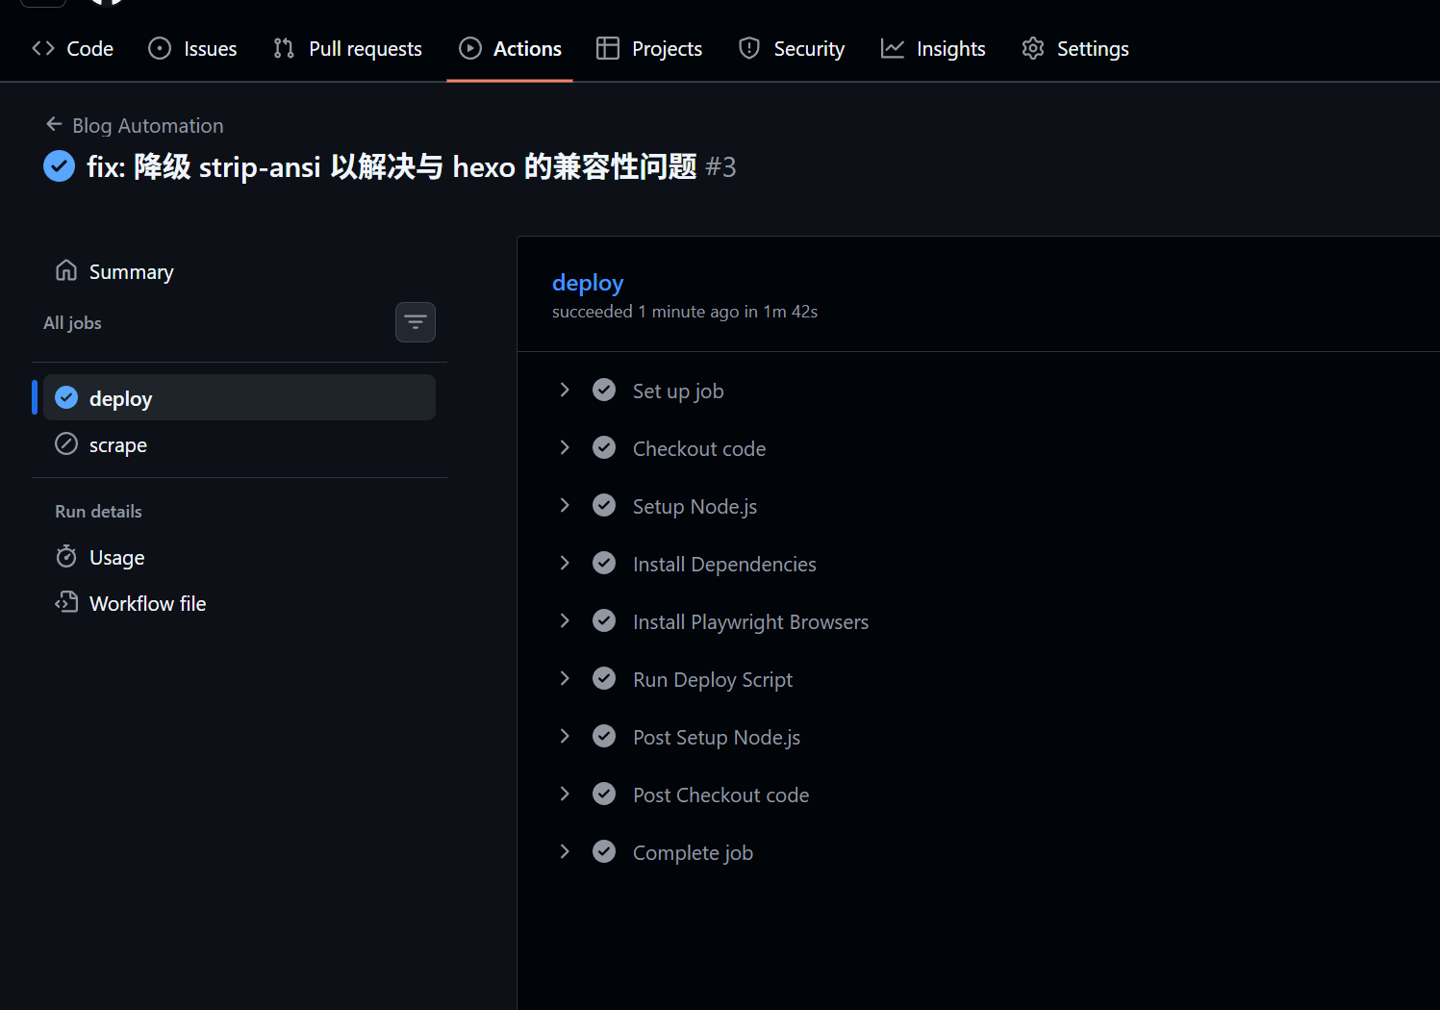Viewport: 1440px width, 1010px height.
Task: Click the Workflow file code icon
Action: [66, 603]
